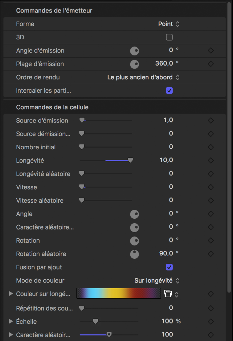The image size is (233, 341).
Task: Disable Fusion par ajout checkbox
Action: 169,267
